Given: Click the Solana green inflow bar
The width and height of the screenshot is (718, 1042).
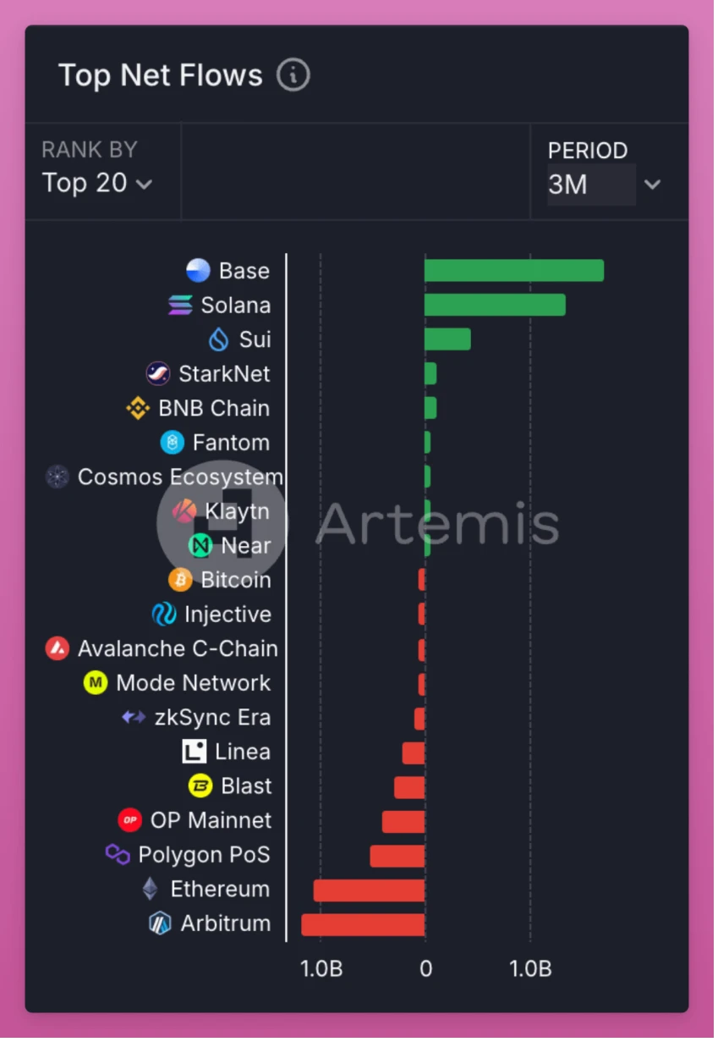Looking at the screenshot, I should pos(495,305).
